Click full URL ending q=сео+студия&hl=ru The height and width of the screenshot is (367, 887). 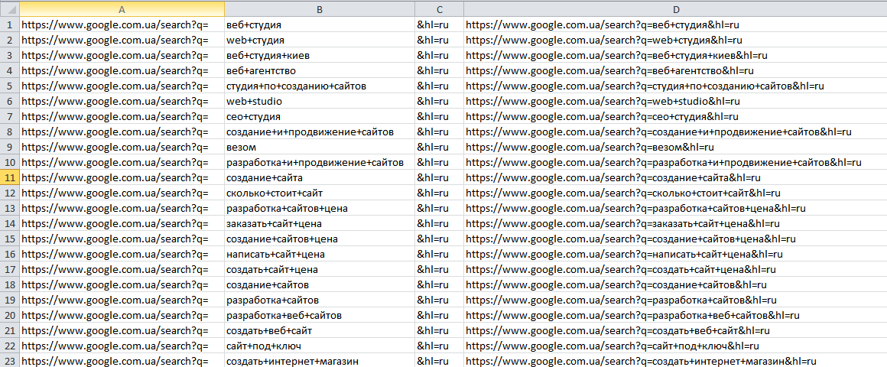tap(675, 116)
